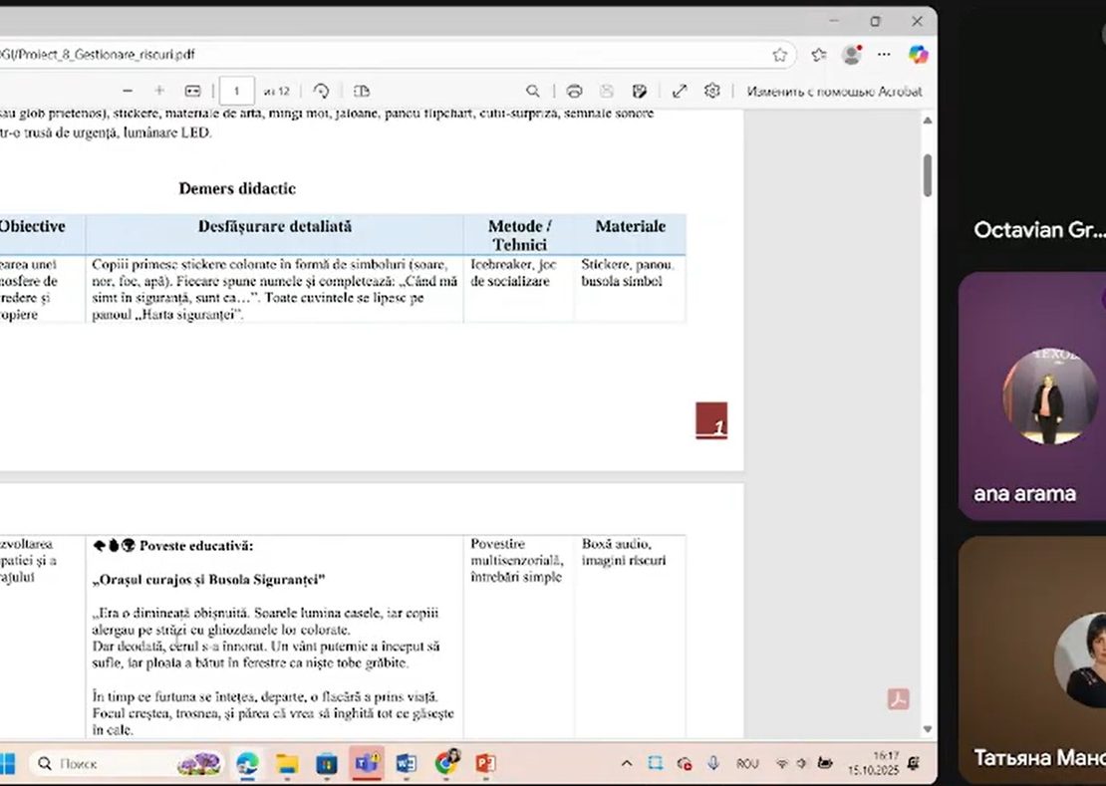
Task: Open the browser profile menu
Action: click(851, 55)
